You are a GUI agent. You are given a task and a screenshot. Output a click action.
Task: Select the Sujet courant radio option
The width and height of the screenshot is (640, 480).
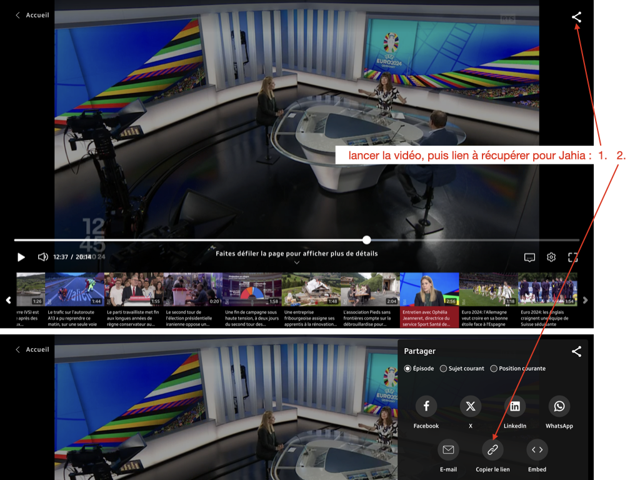tap(444, 369)
